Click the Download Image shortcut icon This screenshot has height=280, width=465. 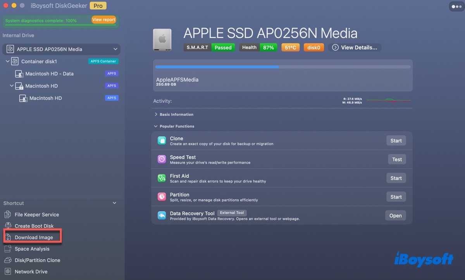point(8,237)
